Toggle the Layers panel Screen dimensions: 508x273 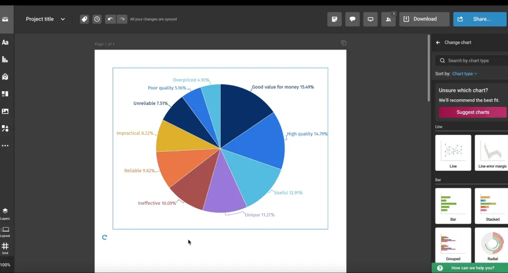(x=5, y=214)
